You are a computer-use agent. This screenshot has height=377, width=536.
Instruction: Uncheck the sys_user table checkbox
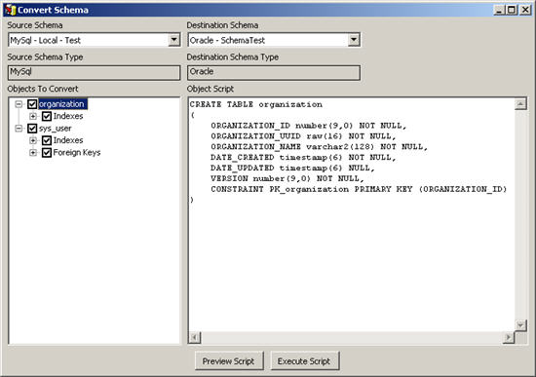point(32,129)
